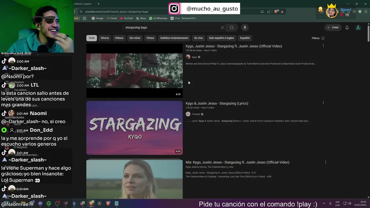
Task: Click the site info icon beside URL
Action: tap(81, 12)
